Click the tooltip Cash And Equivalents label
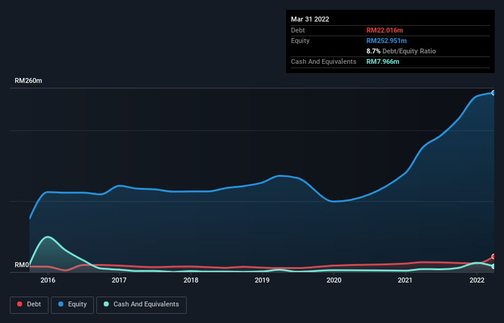The height and width of the screenshot is (323, 504). 324,61
